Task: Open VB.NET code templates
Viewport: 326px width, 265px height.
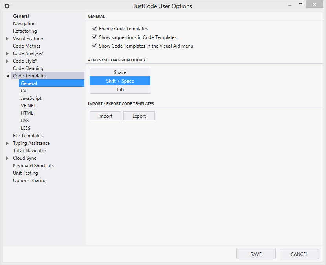Action: (x=28, y=106)
